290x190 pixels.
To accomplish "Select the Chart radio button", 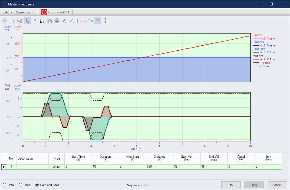I will coord(20,185).
